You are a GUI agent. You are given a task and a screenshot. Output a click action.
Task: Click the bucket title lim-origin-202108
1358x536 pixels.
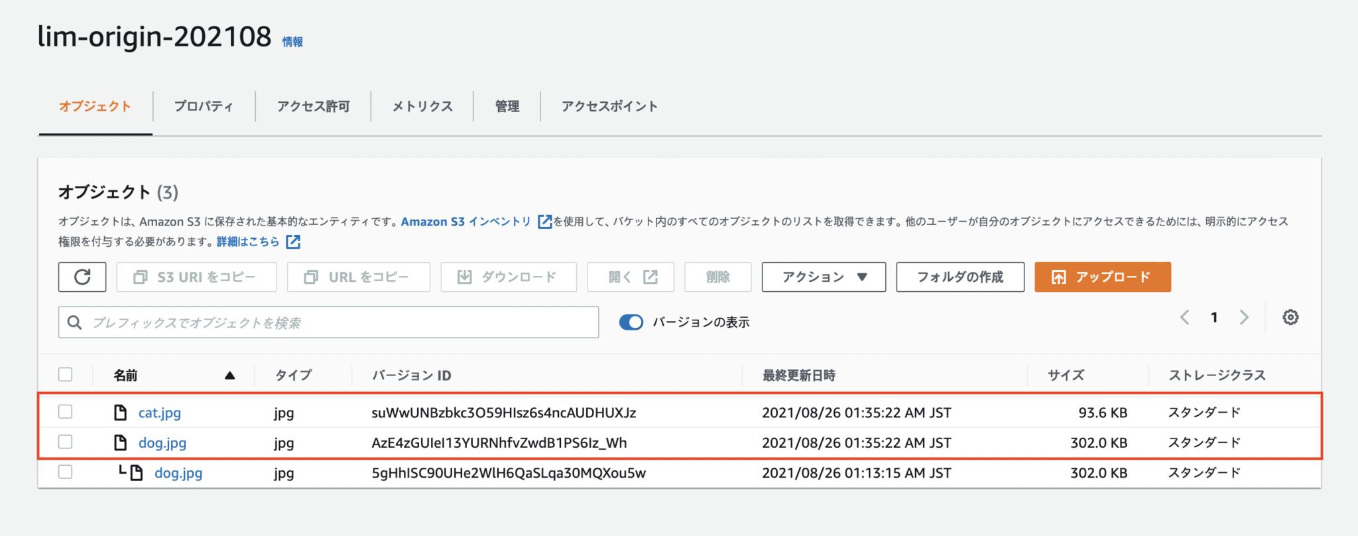(x=154, y=36)
